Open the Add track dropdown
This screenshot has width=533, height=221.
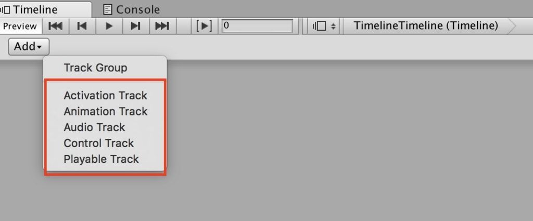[29, 46]
